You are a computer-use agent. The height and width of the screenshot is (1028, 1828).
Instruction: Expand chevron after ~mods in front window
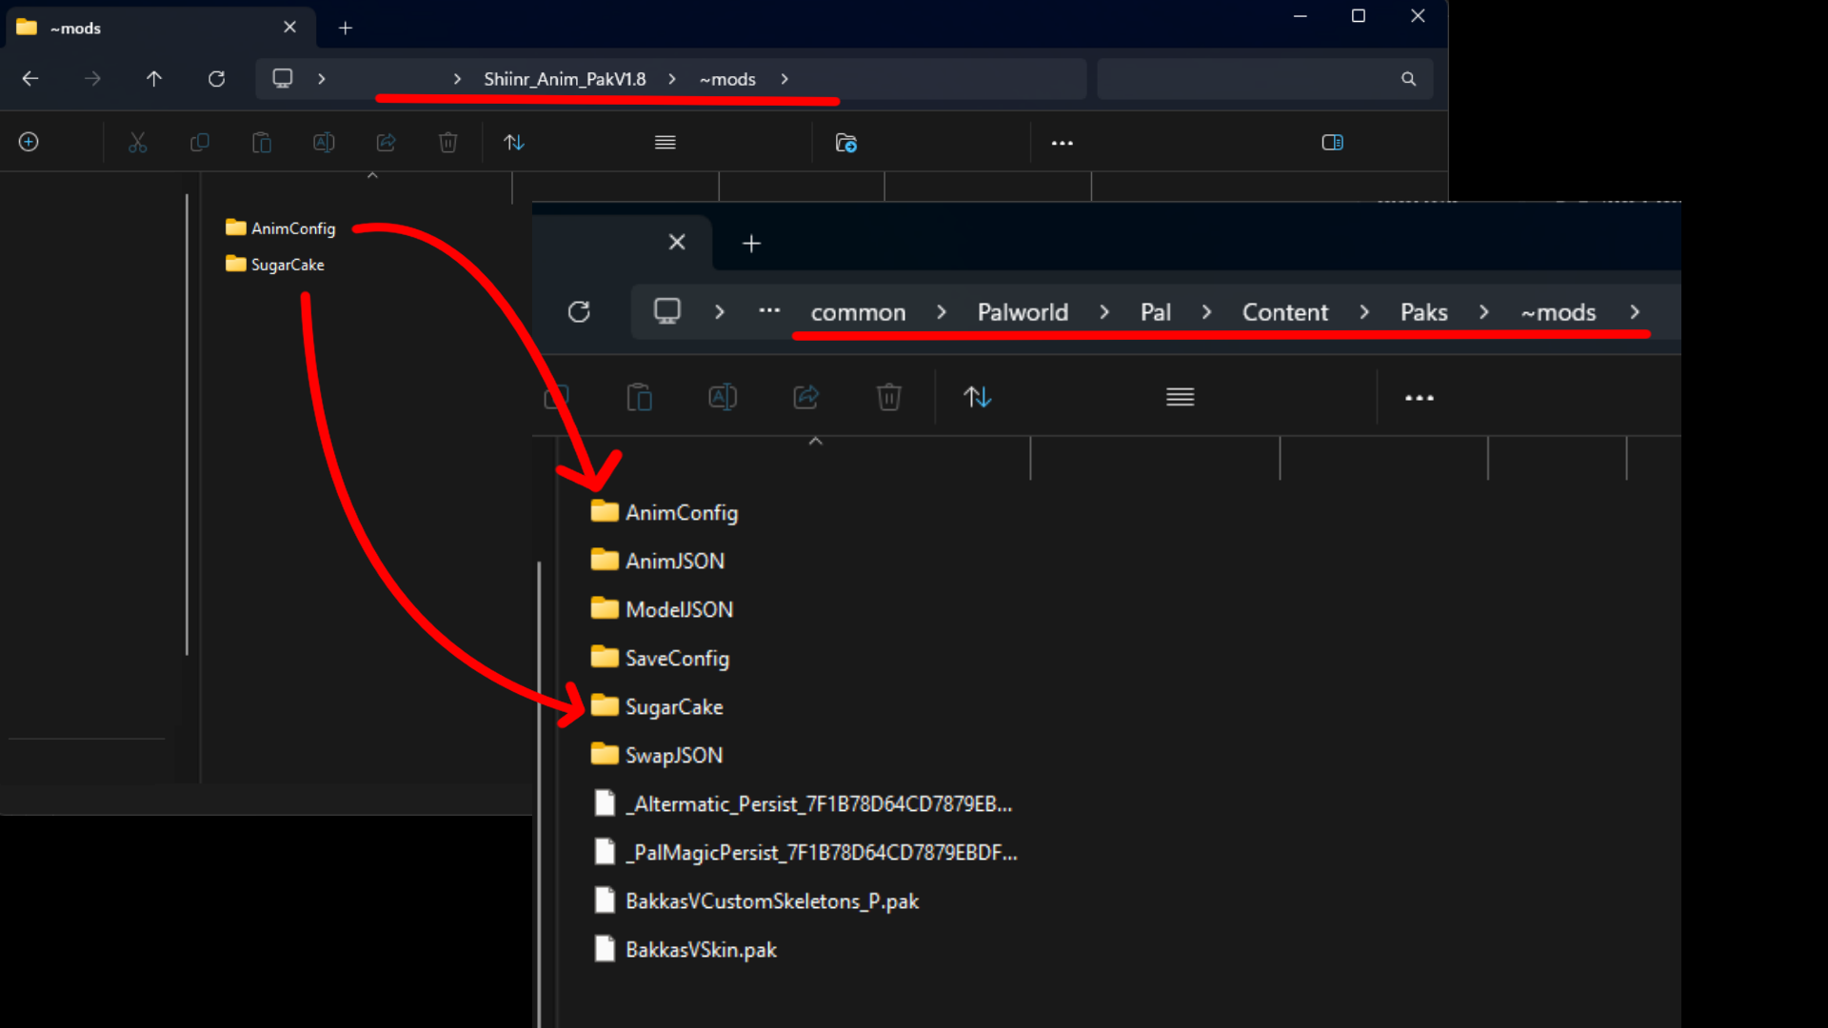tap(1635, 312)
